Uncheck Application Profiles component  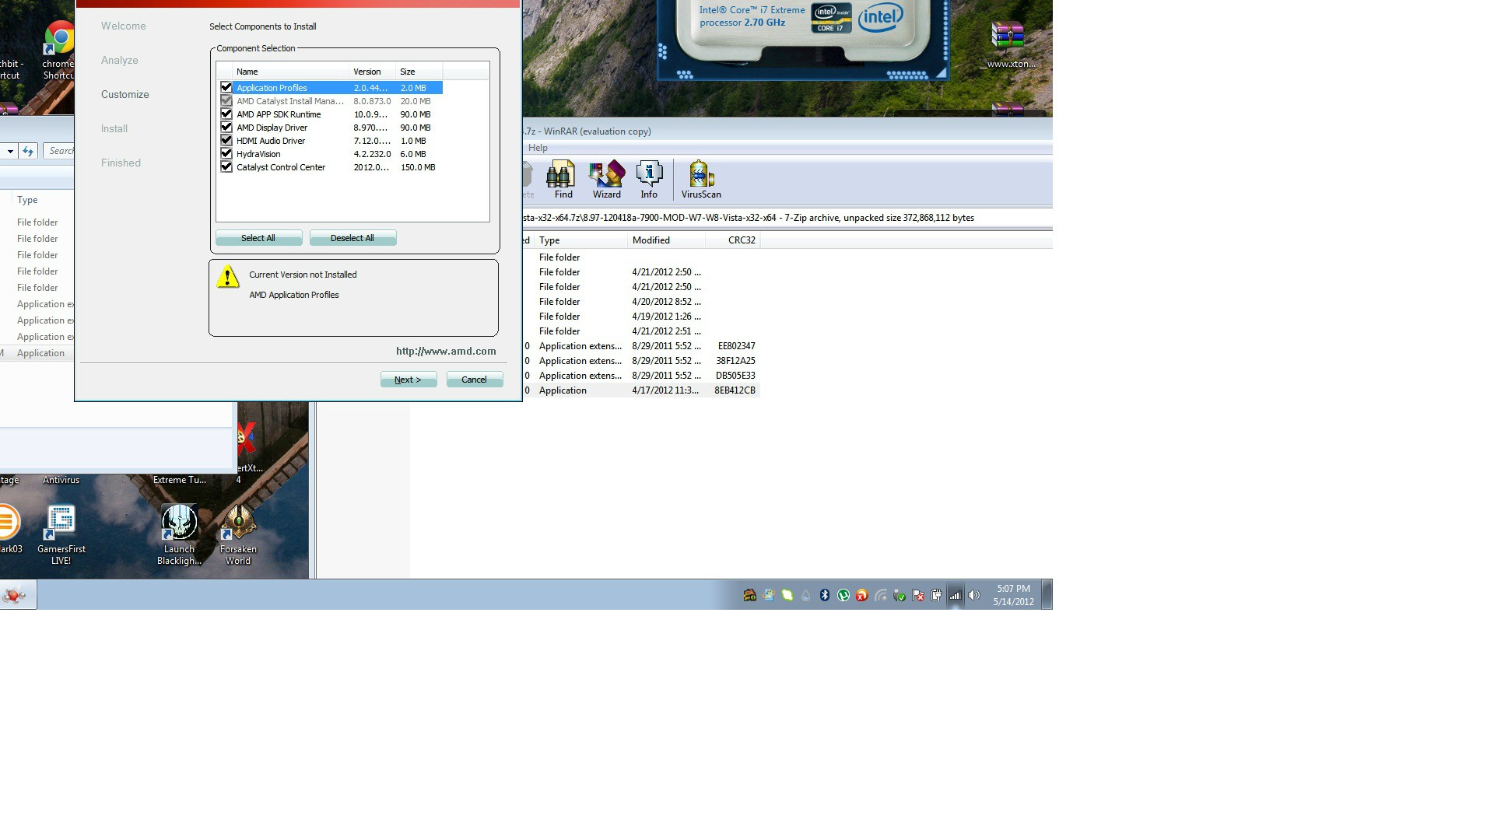point(226,87)
